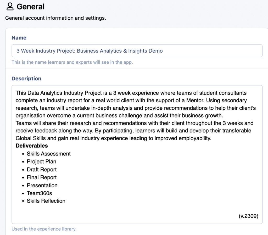Click the Description field label

(x=26, y=79)
